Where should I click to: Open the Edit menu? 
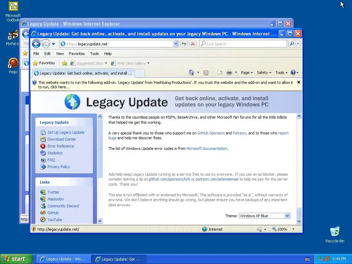click(x=47, y=54)
